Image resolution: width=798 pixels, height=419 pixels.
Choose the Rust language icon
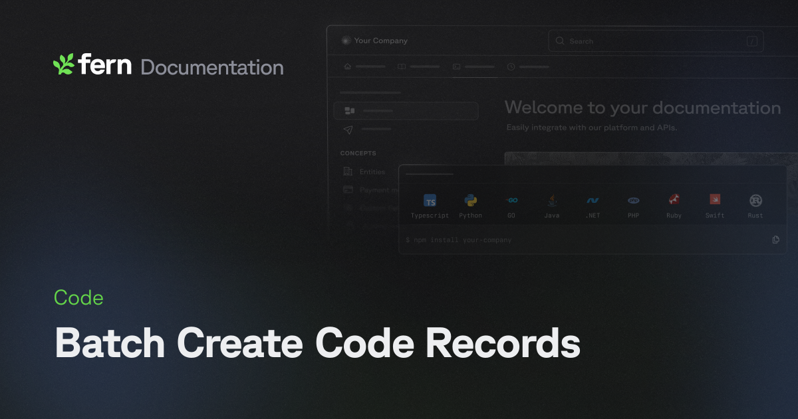click(x=755, y=200)
